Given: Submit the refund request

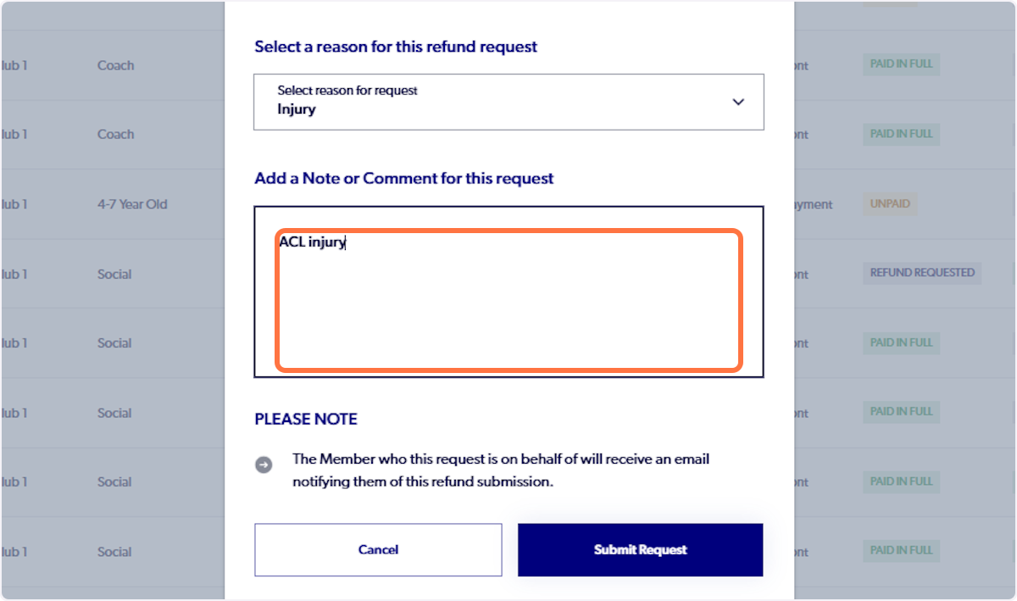Looking at the screenshot, I should click(x=640, y=549).
